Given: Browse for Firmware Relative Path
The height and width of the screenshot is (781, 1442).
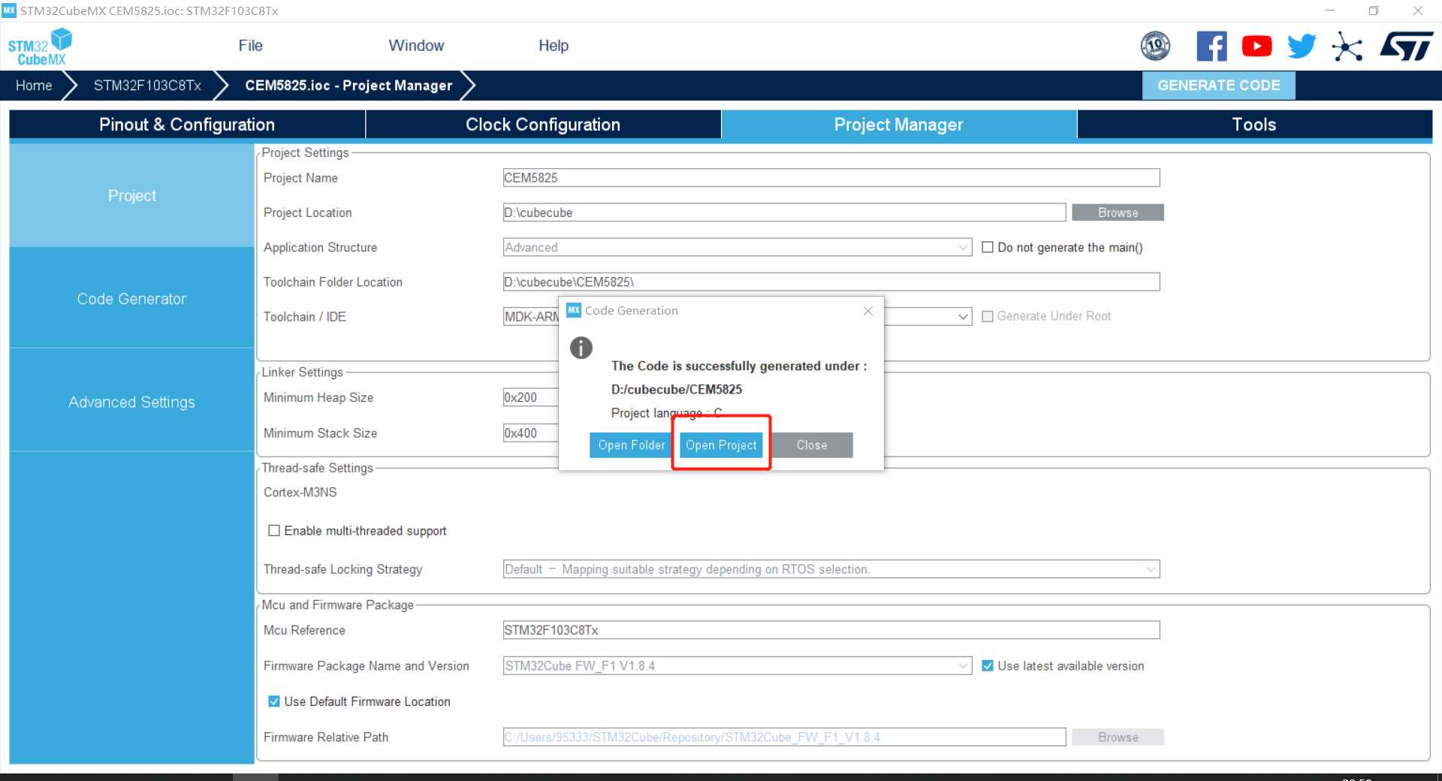Looking at the screenshot, I should (x=1118, y=737).
